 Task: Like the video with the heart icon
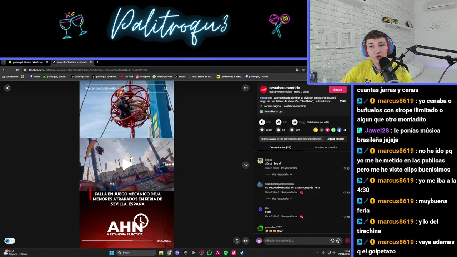pyautogui.click(x=262, y=130)
